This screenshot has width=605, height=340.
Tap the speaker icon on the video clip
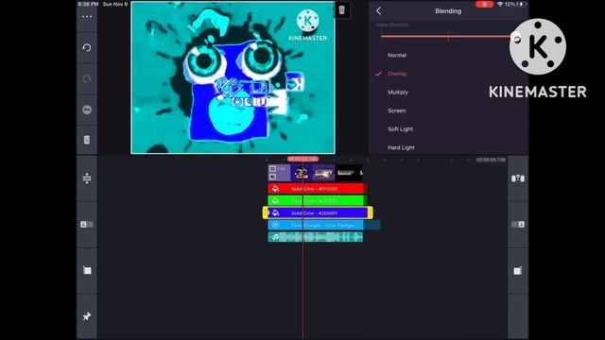(273, 177)
